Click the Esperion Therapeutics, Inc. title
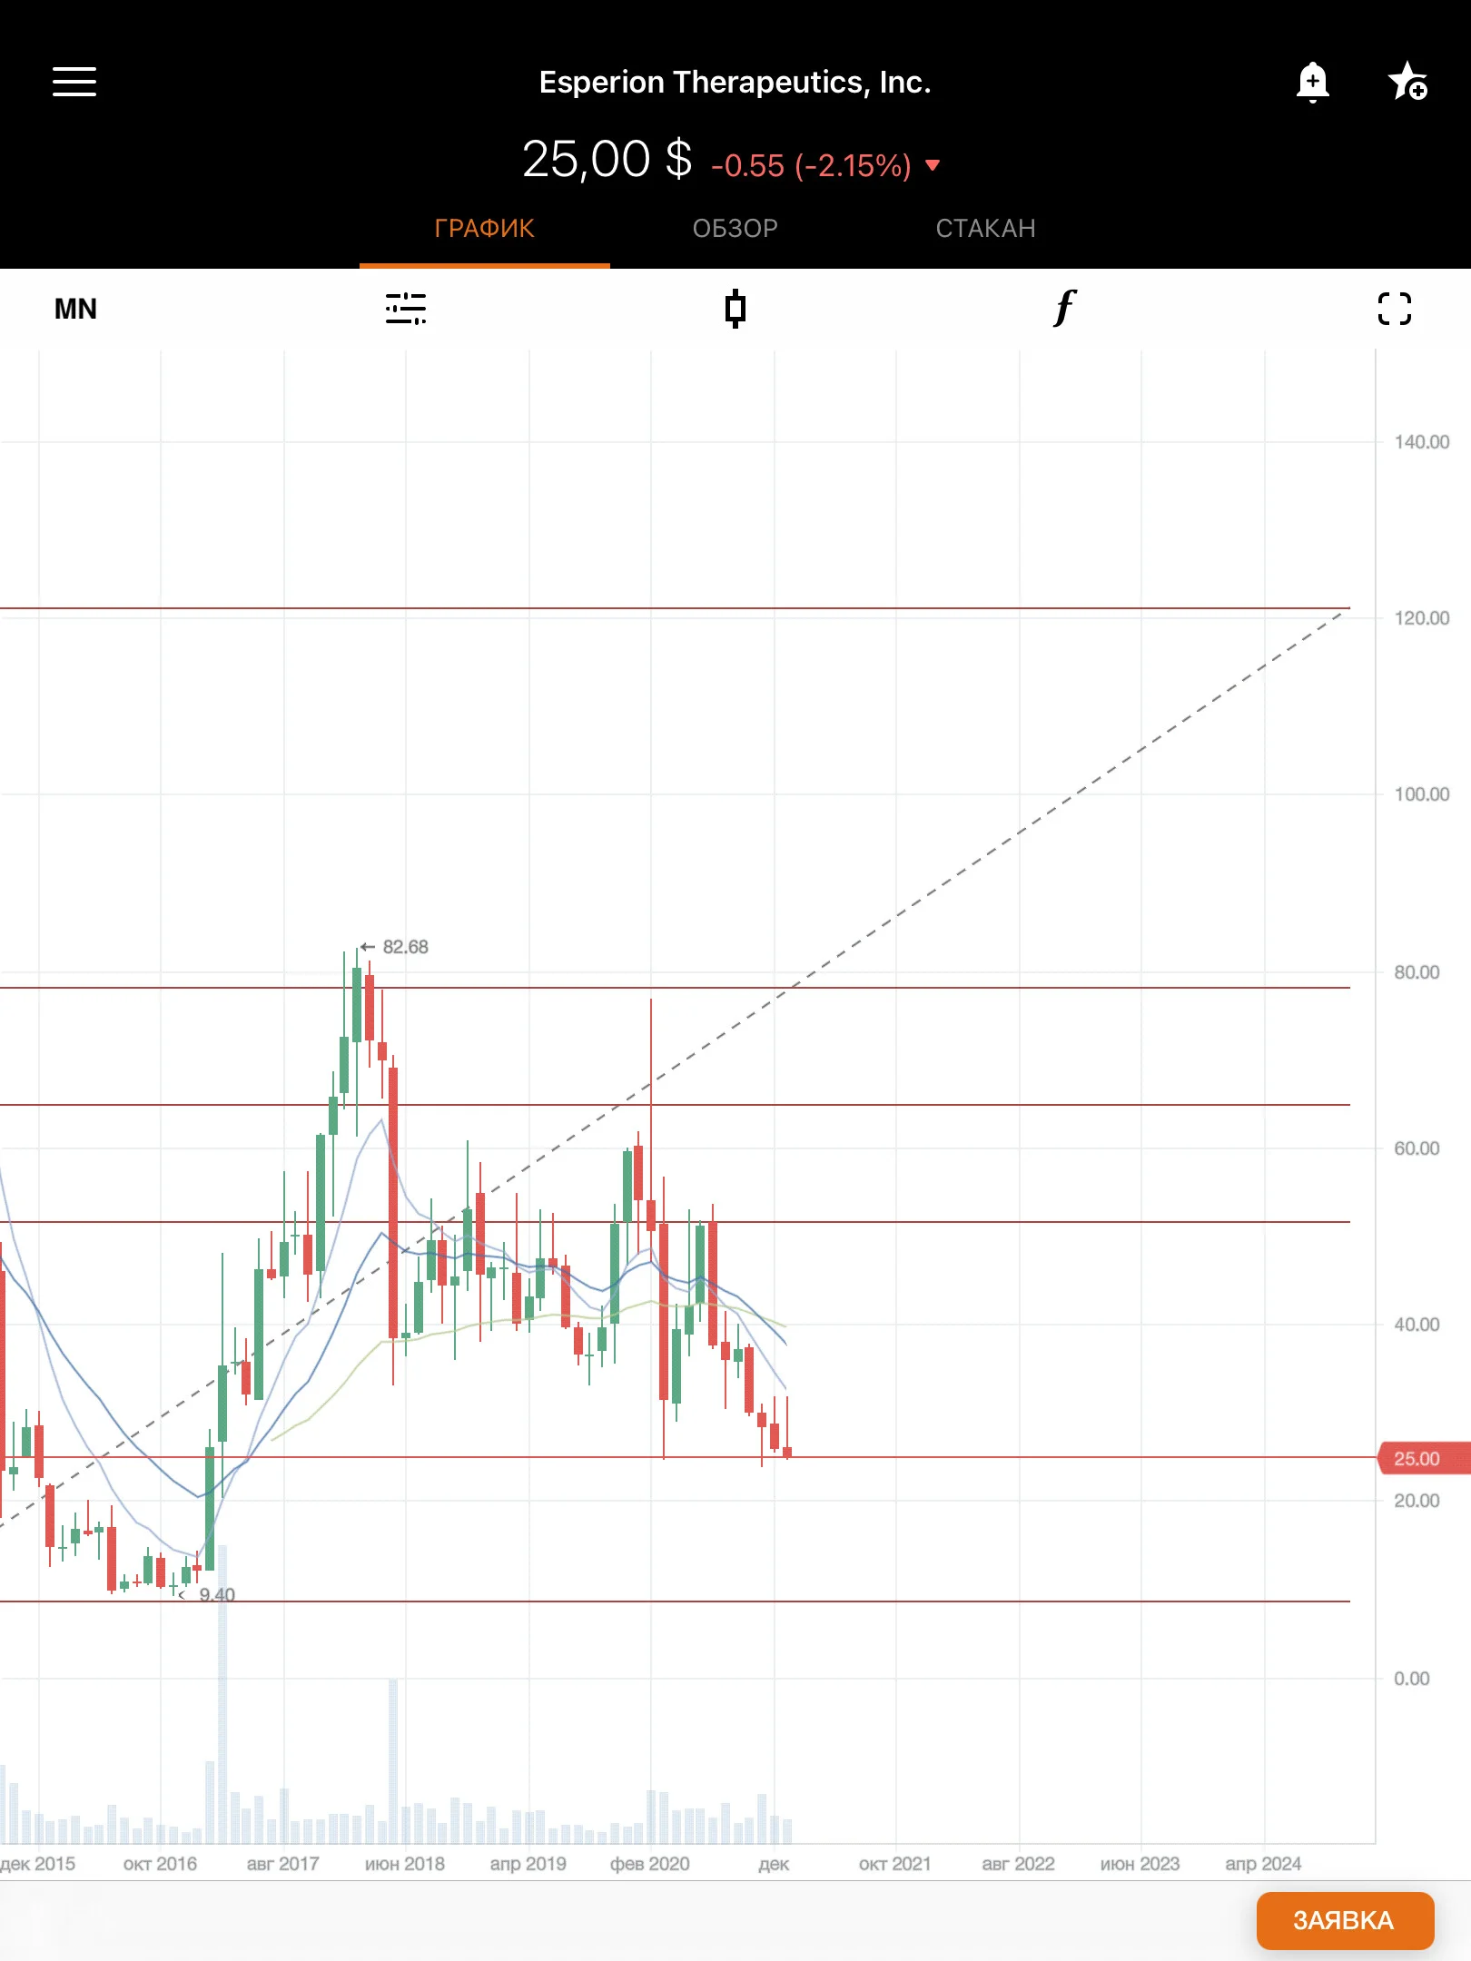 click(735, 82)
